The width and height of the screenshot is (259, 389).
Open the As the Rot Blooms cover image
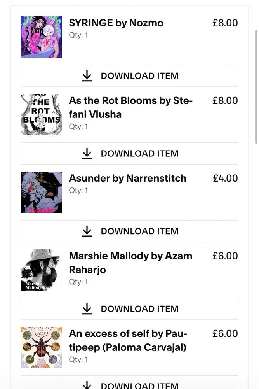pyautogui.click(x=41, y=115)
